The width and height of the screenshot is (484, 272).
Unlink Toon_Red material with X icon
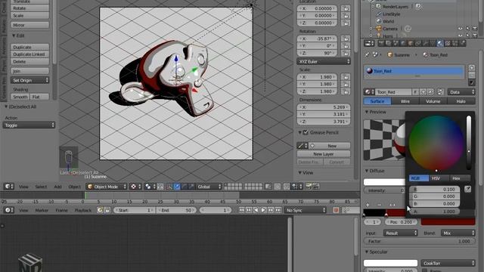[430, 92]
